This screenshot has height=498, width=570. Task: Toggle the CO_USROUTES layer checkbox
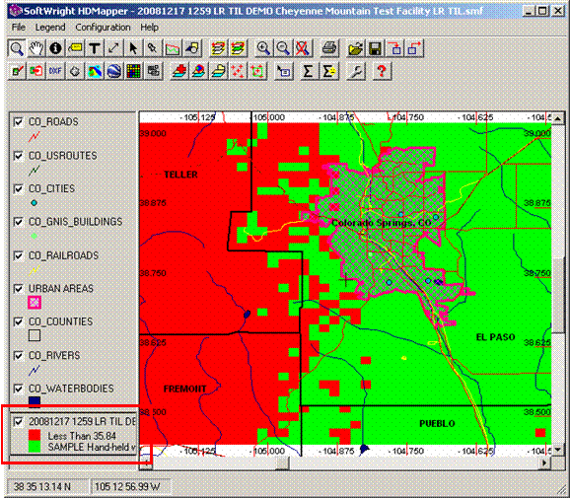point(18,156)
